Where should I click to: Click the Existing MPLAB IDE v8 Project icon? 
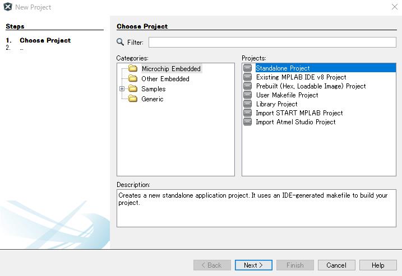tap(247, 77)
